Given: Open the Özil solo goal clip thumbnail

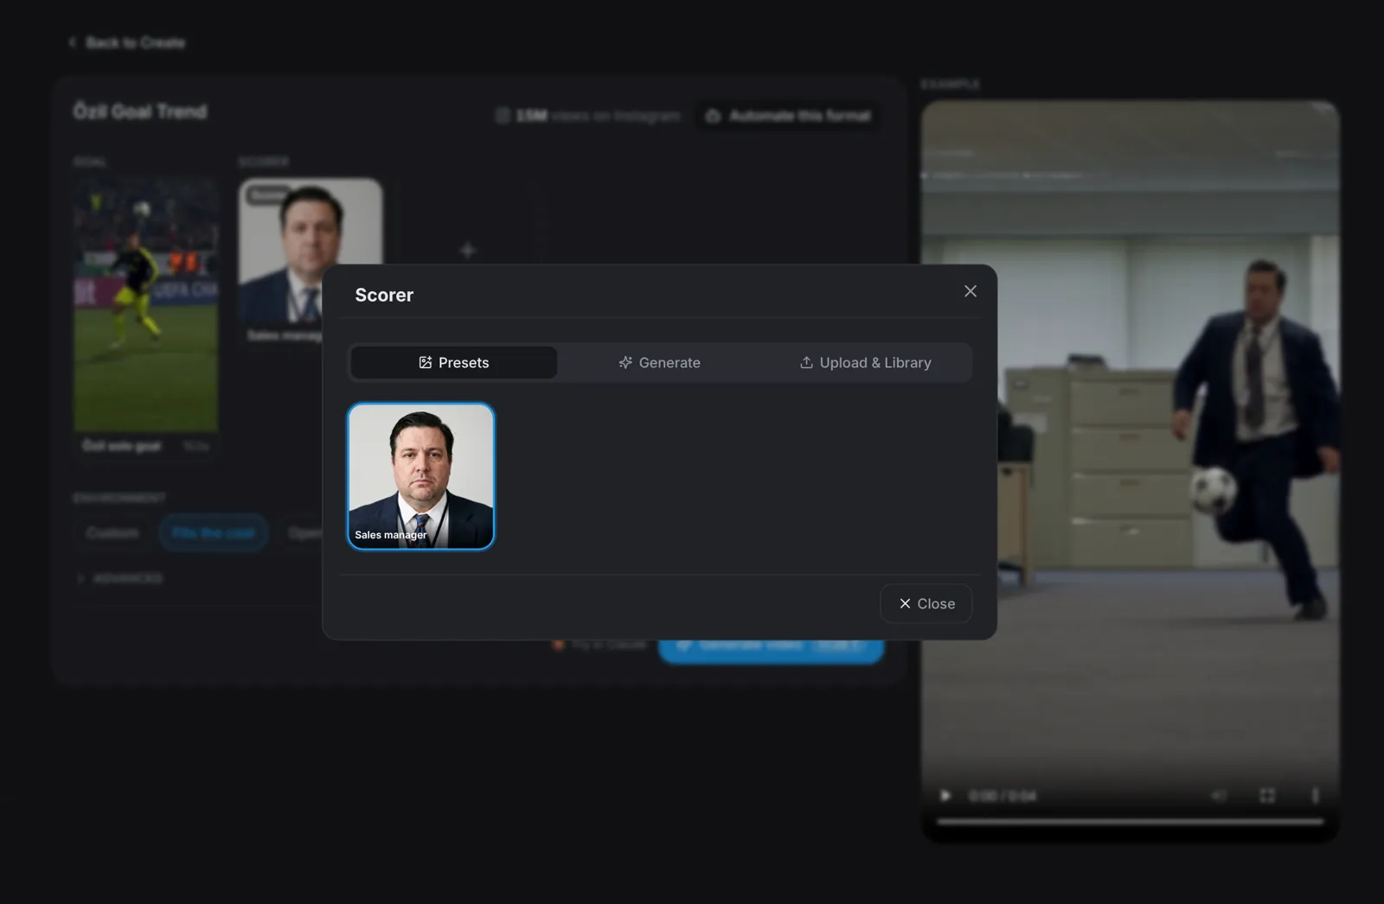Looking at the screenshot, I should point(145,305).
